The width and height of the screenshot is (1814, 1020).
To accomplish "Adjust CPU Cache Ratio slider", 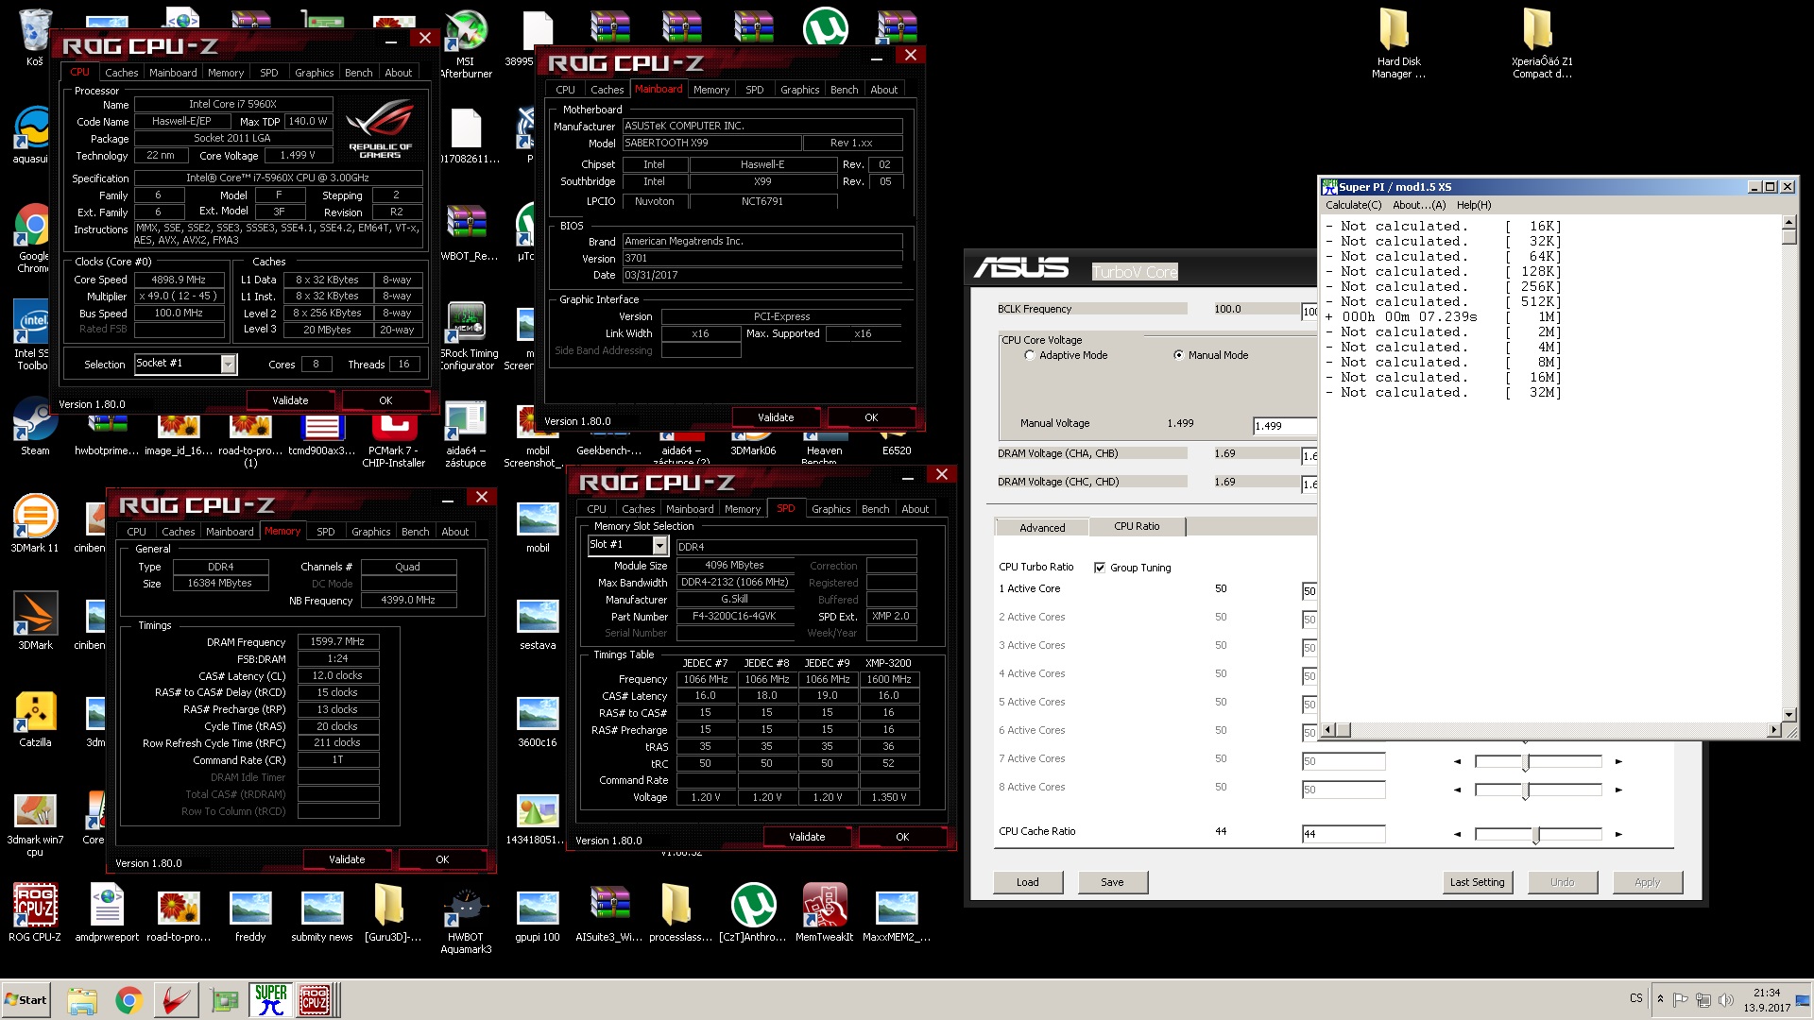I will [x=1538, y=834].
